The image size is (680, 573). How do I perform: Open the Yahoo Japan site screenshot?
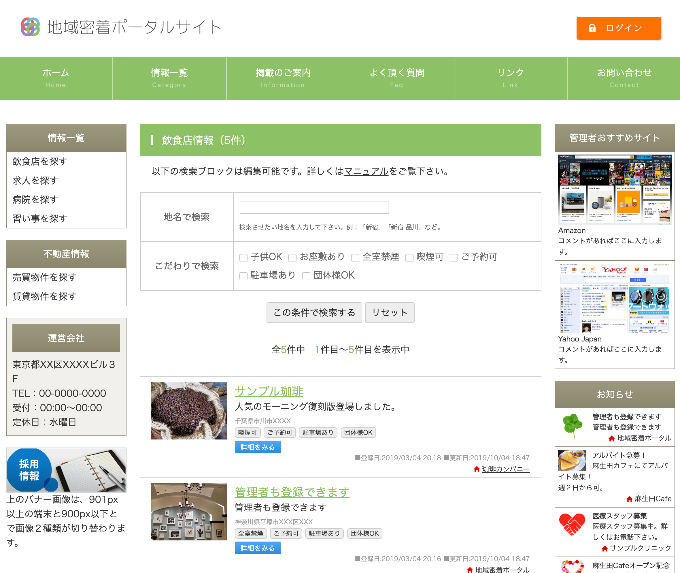coord(614,298)
